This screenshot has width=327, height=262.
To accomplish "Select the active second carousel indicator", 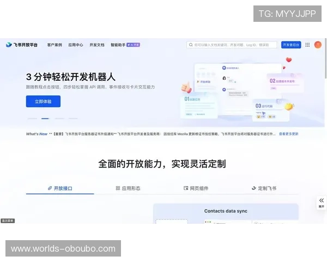I will 45,118.
